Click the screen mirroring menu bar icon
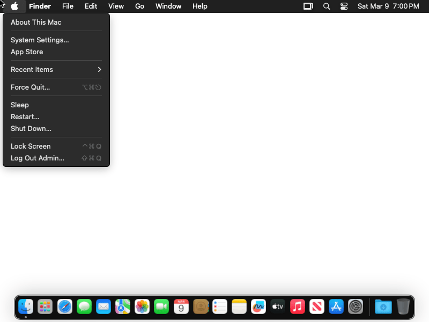The height and width of the screenshot is (322, 429). pyautogui.click(x=308, y=6)
